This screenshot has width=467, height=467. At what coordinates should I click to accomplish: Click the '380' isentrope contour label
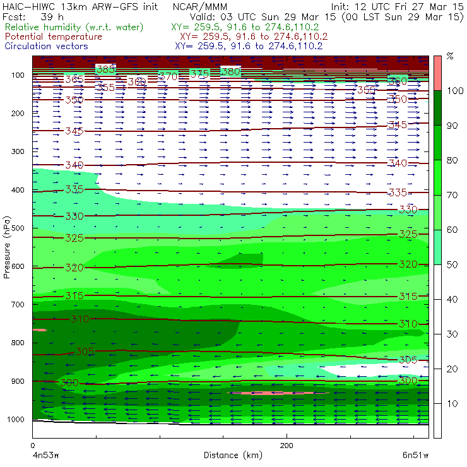point(231,71)
